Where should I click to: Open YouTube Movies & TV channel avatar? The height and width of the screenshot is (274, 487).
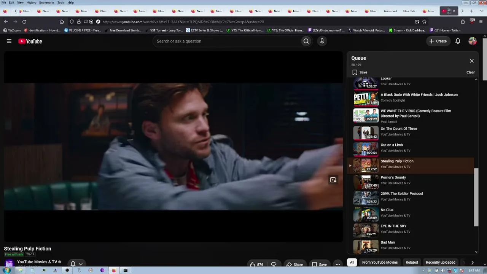click(9, 263)
